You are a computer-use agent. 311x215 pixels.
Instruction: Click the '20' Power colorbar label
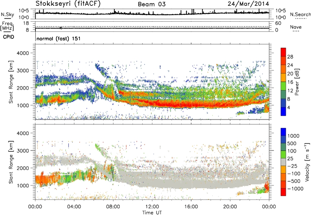coord(290,74)
